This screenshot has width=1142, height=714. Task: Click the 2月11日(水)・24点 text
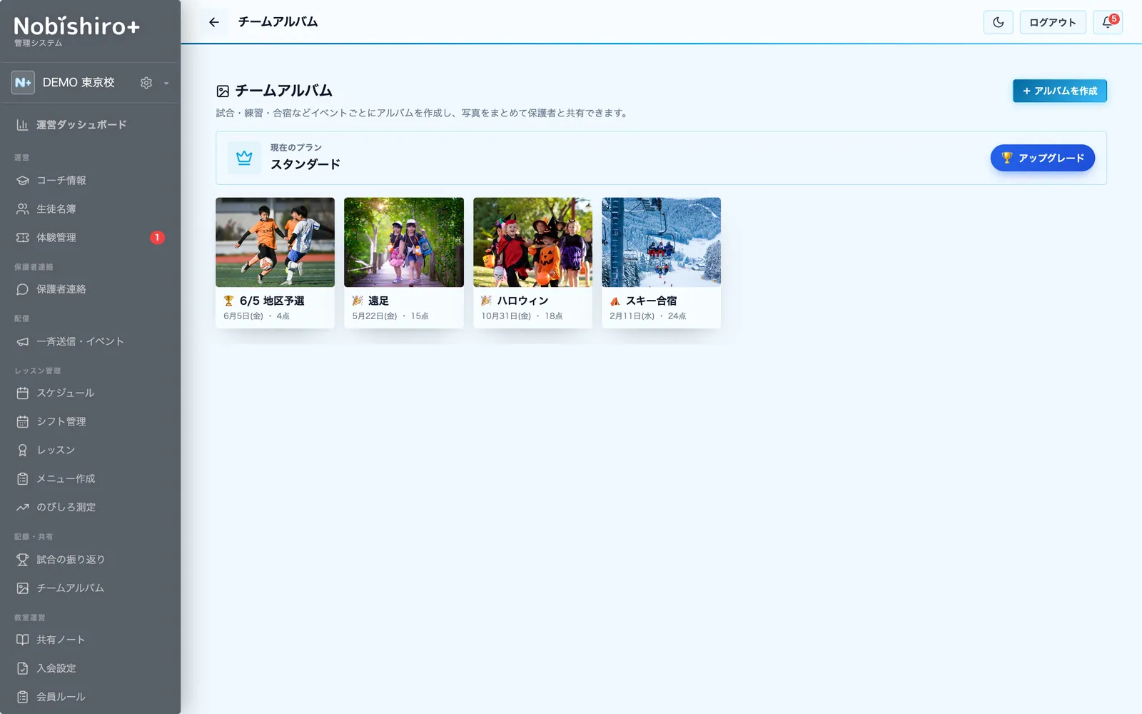tap(648, 316)
